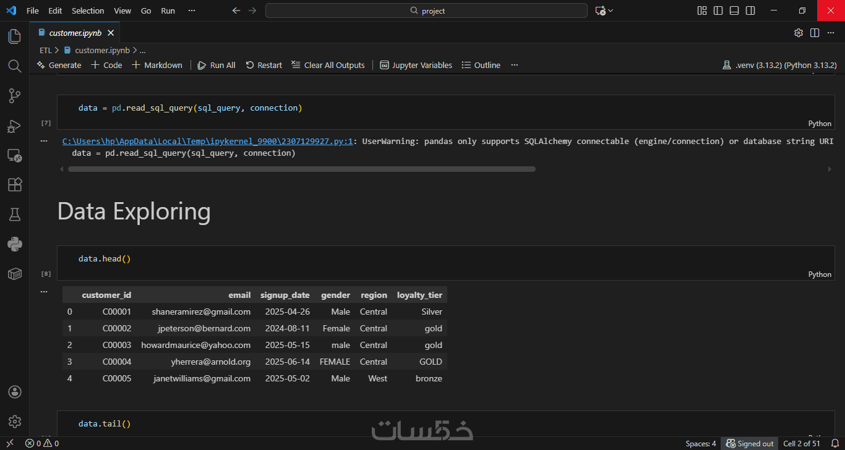This screenshot has height=450, width=845.
Task: Run All notebook cells
Action: click(x=217, y=65)
